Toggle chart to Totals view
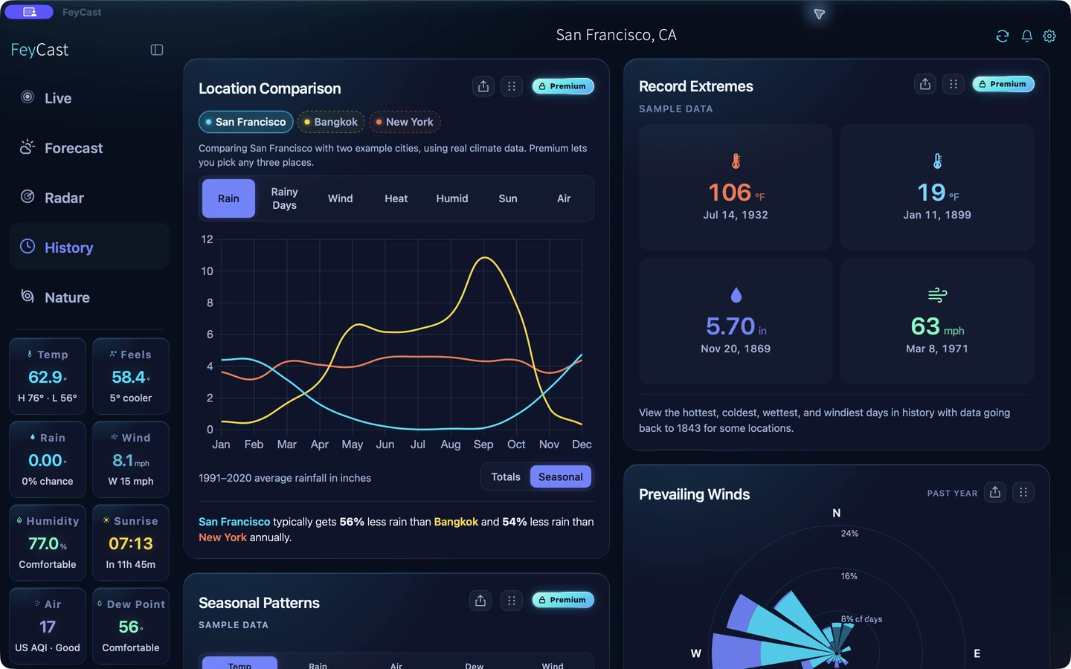1071x669 pixels. click(x=506, y=477)
